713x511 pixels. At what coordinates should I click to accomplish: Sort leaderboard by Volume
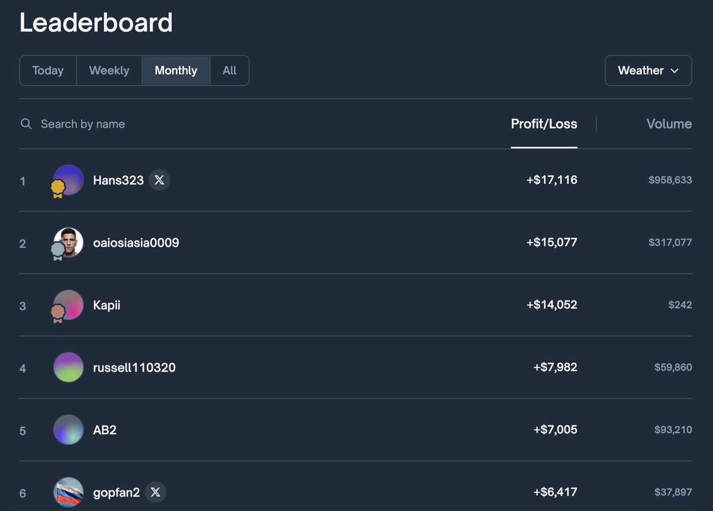669,124
